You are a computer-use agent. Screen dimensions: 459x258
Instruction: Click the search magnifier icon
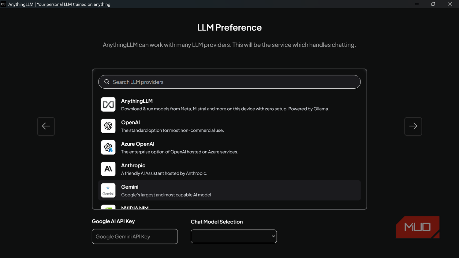(x=107, y=82)
